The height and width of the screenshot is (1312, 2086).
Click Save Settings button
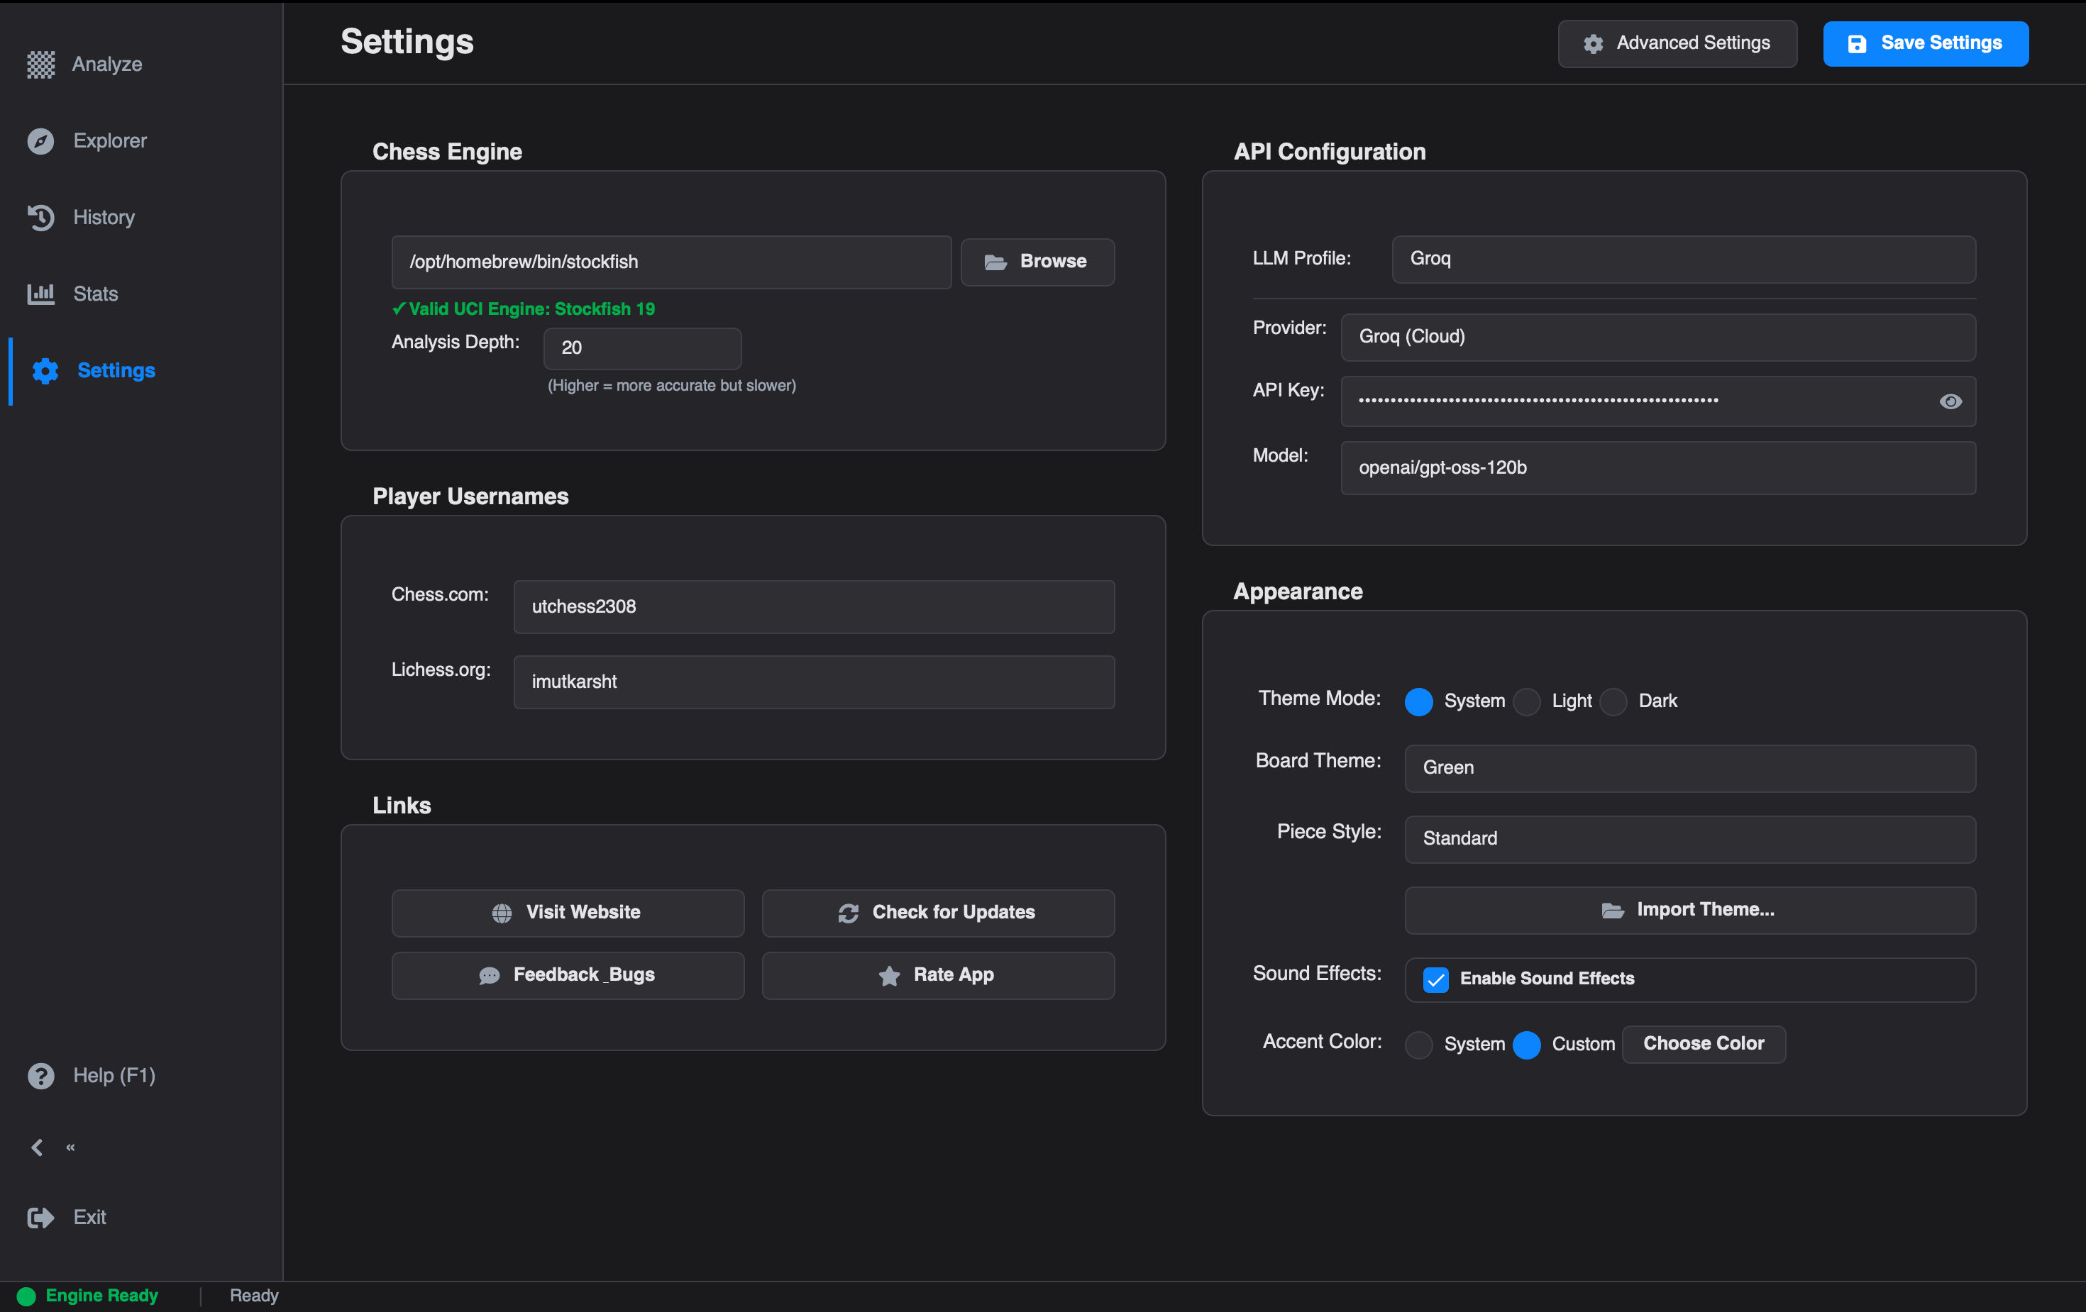pos(1926,43)
